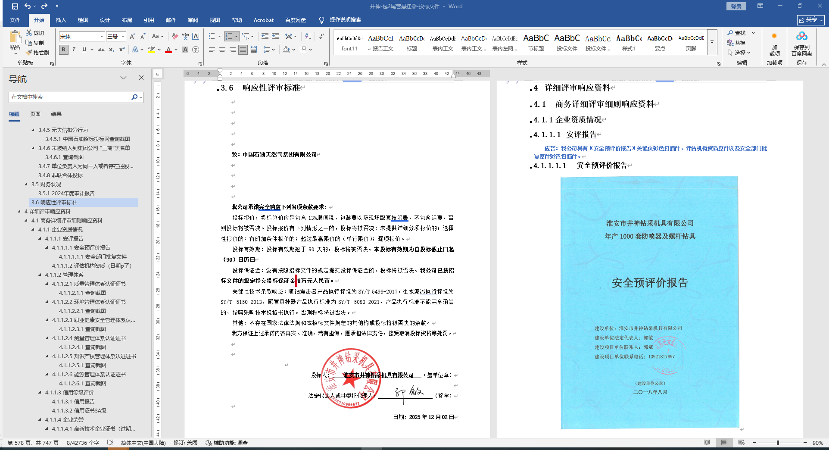This screenshot has width=829, height=450.
Task: Switch to the 审阅 review tab
Action: (193, 20)
